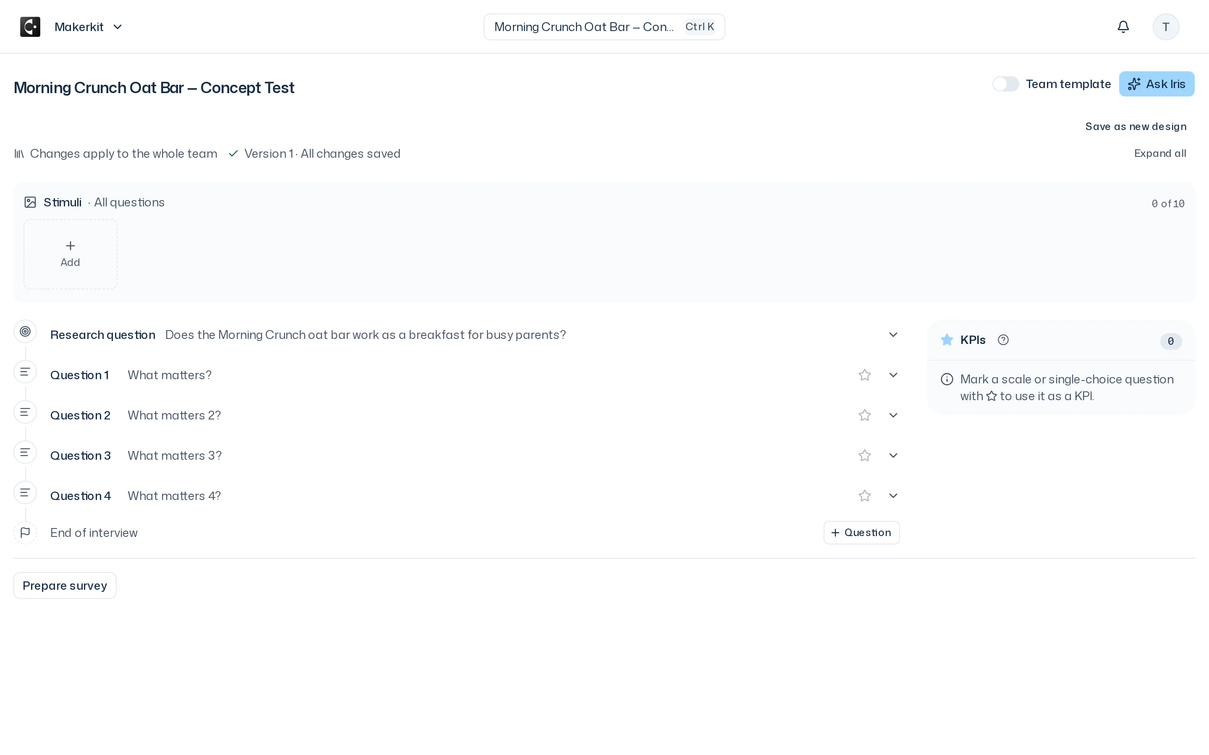Click the Ask Iris button

pyautogui.click(x=1157, y=84)
